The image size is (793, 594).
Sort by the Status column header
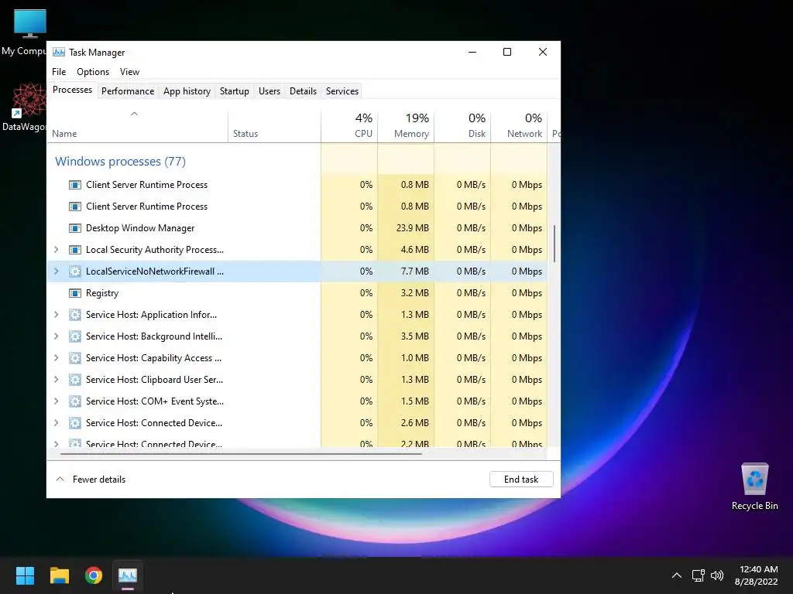274,126
